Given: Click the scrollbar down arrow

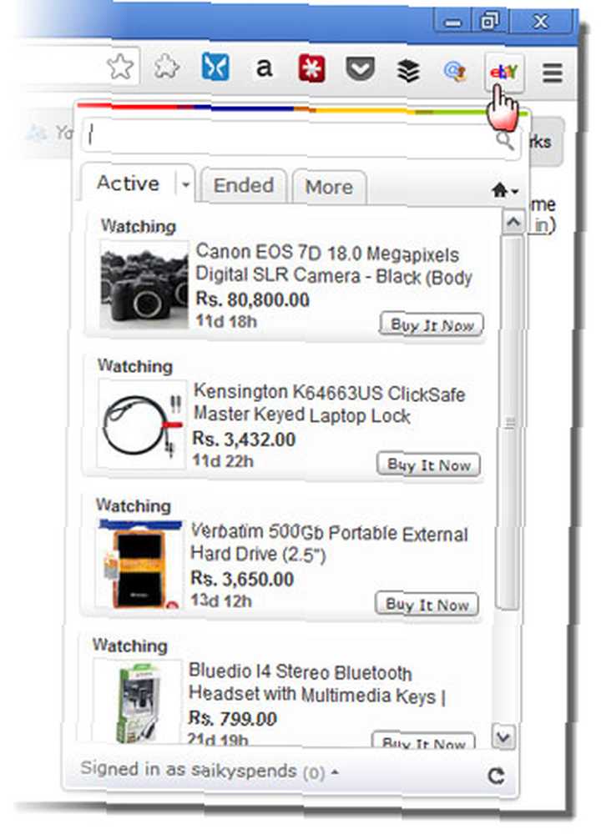Looking at the screenshot, I should 503,738.
